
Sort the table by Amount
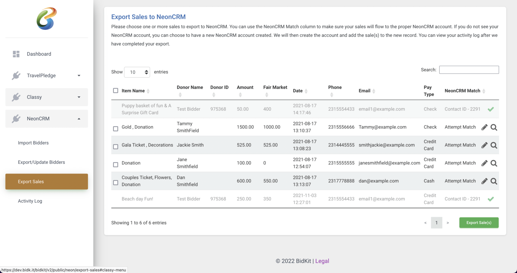(240, 95)
